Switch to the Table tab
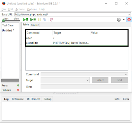This screenshot has height=123, width=132. (x=26, y=25)
